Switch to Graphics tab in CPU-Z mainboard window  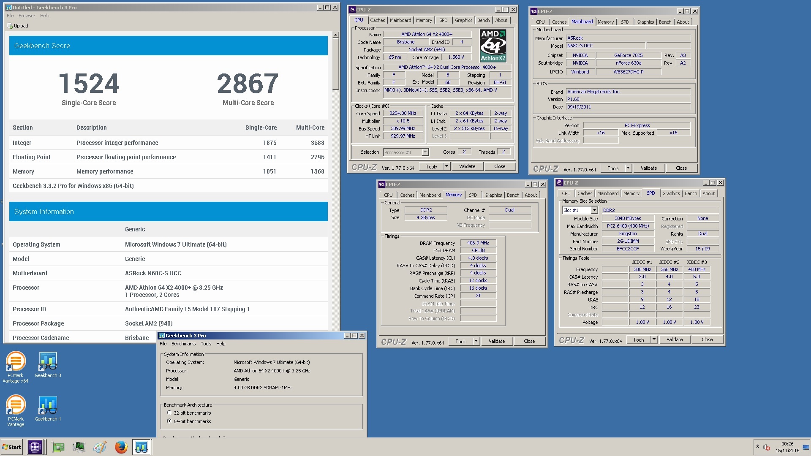pos(645,22)
